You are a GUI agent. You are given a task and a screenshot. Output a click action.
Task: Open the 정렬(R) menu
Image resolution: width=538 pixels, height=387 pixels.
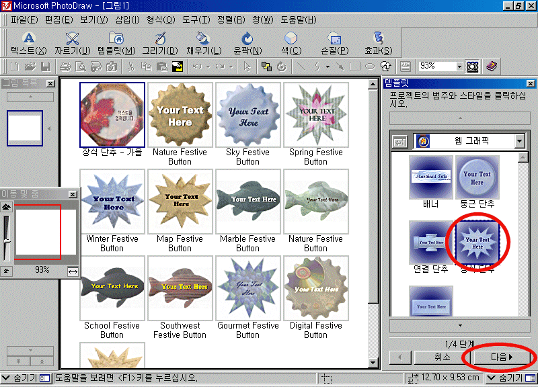point(231,20)
